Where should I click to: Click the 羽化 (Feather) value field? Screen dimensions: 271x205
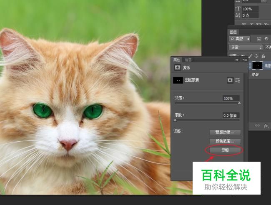231,115
